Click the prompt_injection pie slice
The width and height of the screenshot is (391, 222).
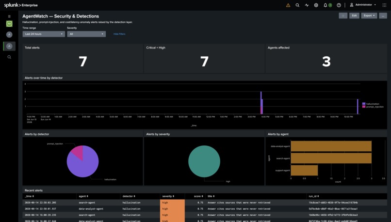[78, 152]
